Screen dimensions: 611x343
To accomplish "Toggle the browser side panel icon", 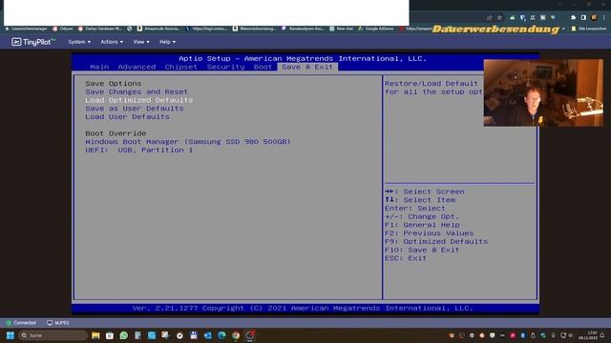I will pos(583,18).
